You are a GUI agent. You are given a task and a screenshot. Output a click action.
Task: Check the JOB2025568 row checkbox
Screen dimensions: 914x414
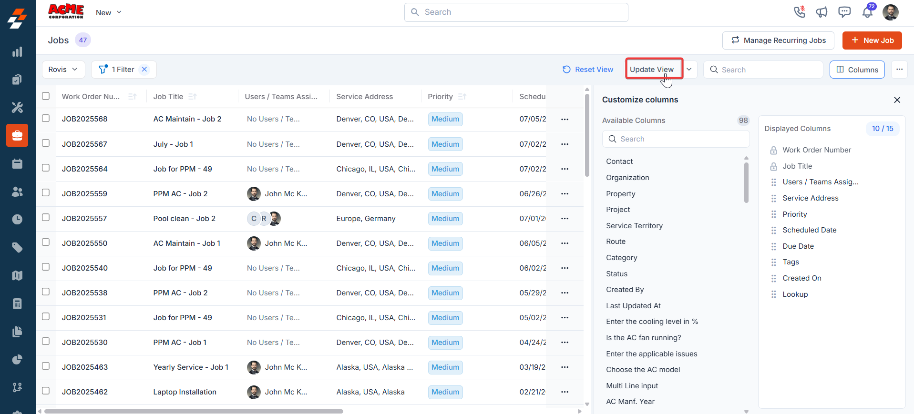point(46,118)
